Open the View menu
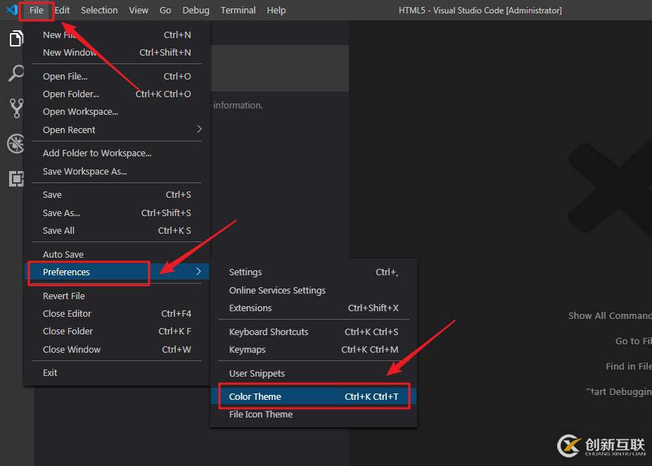 click(x=139, y=10)
